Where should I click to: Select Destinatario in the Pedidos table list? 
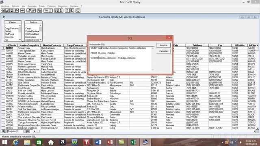(x=31, y=37)
